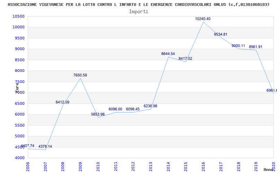Click the 5500 y-axis tick label
The height and width of the screenshot is (173, 277).
click(x=19, y=125)
